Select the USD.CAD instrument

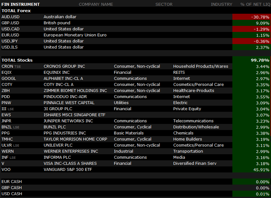[x=10, y=29]
